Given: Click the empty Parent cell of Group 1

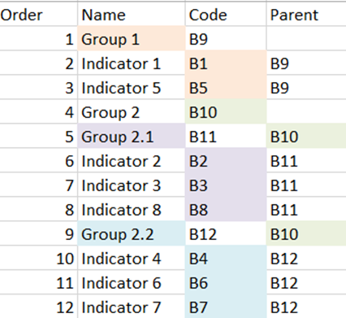Looking at the screenshot, I should click(x=306, y=38).
